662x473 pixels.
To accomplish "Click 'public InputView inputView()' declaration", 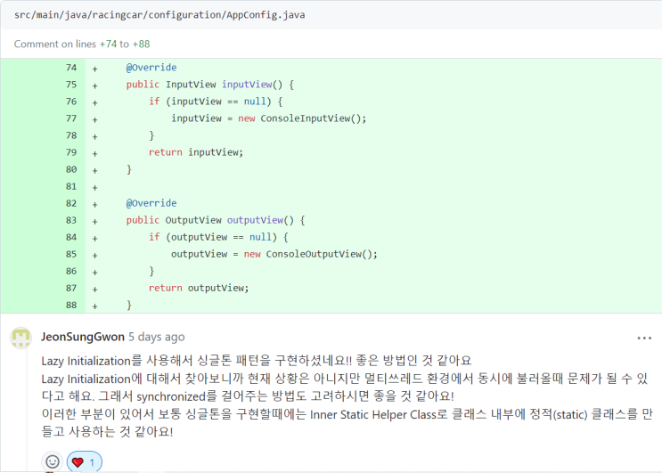I will coord(204,85).
